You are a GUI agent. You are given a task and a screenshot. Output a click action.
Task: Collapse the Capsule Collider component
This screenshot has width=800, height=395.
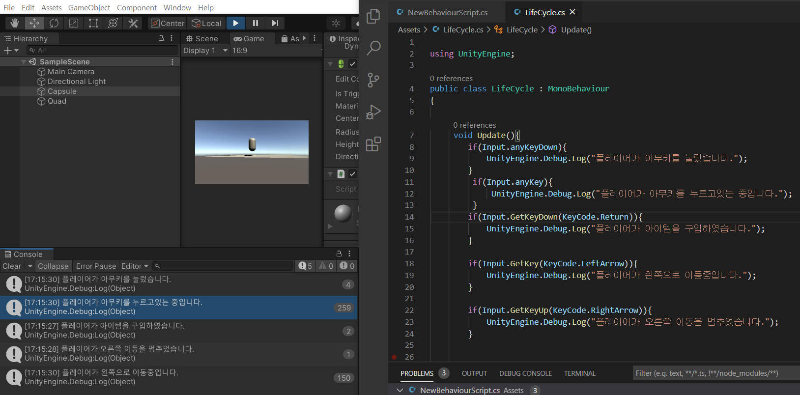pyautogui.click(x=330, y=64)
